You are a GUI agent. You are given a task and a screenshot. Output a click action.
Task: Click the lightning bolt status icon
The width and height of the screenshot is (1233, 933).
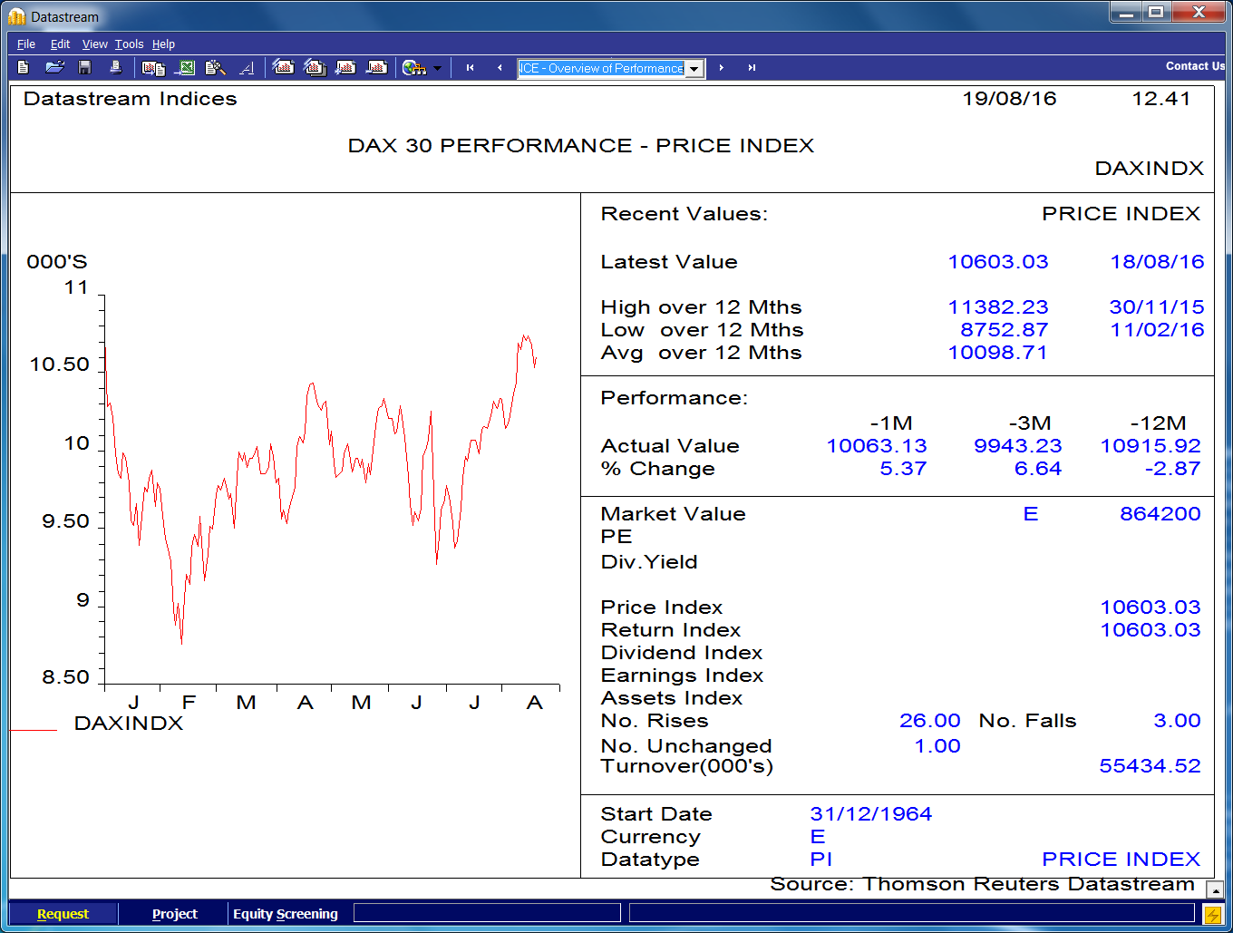1212,914
